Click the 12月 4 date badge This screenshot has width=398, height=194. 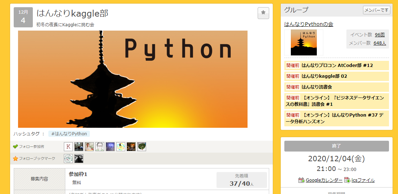[23, 17]
